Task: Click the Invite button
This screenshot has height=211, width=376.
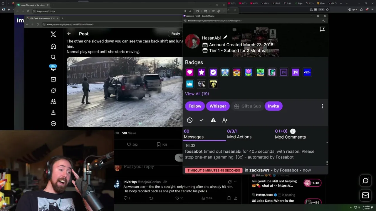Action: pyautogui.click(x=273, y=106)
